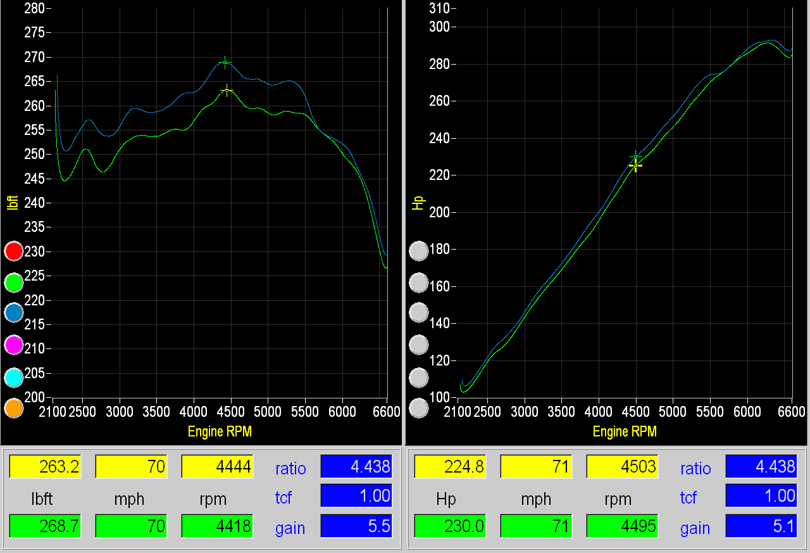Click the yellow 224.8 Hp field
Image resolution: width=810 pixels, height=553 pixels.
[450, 467]
